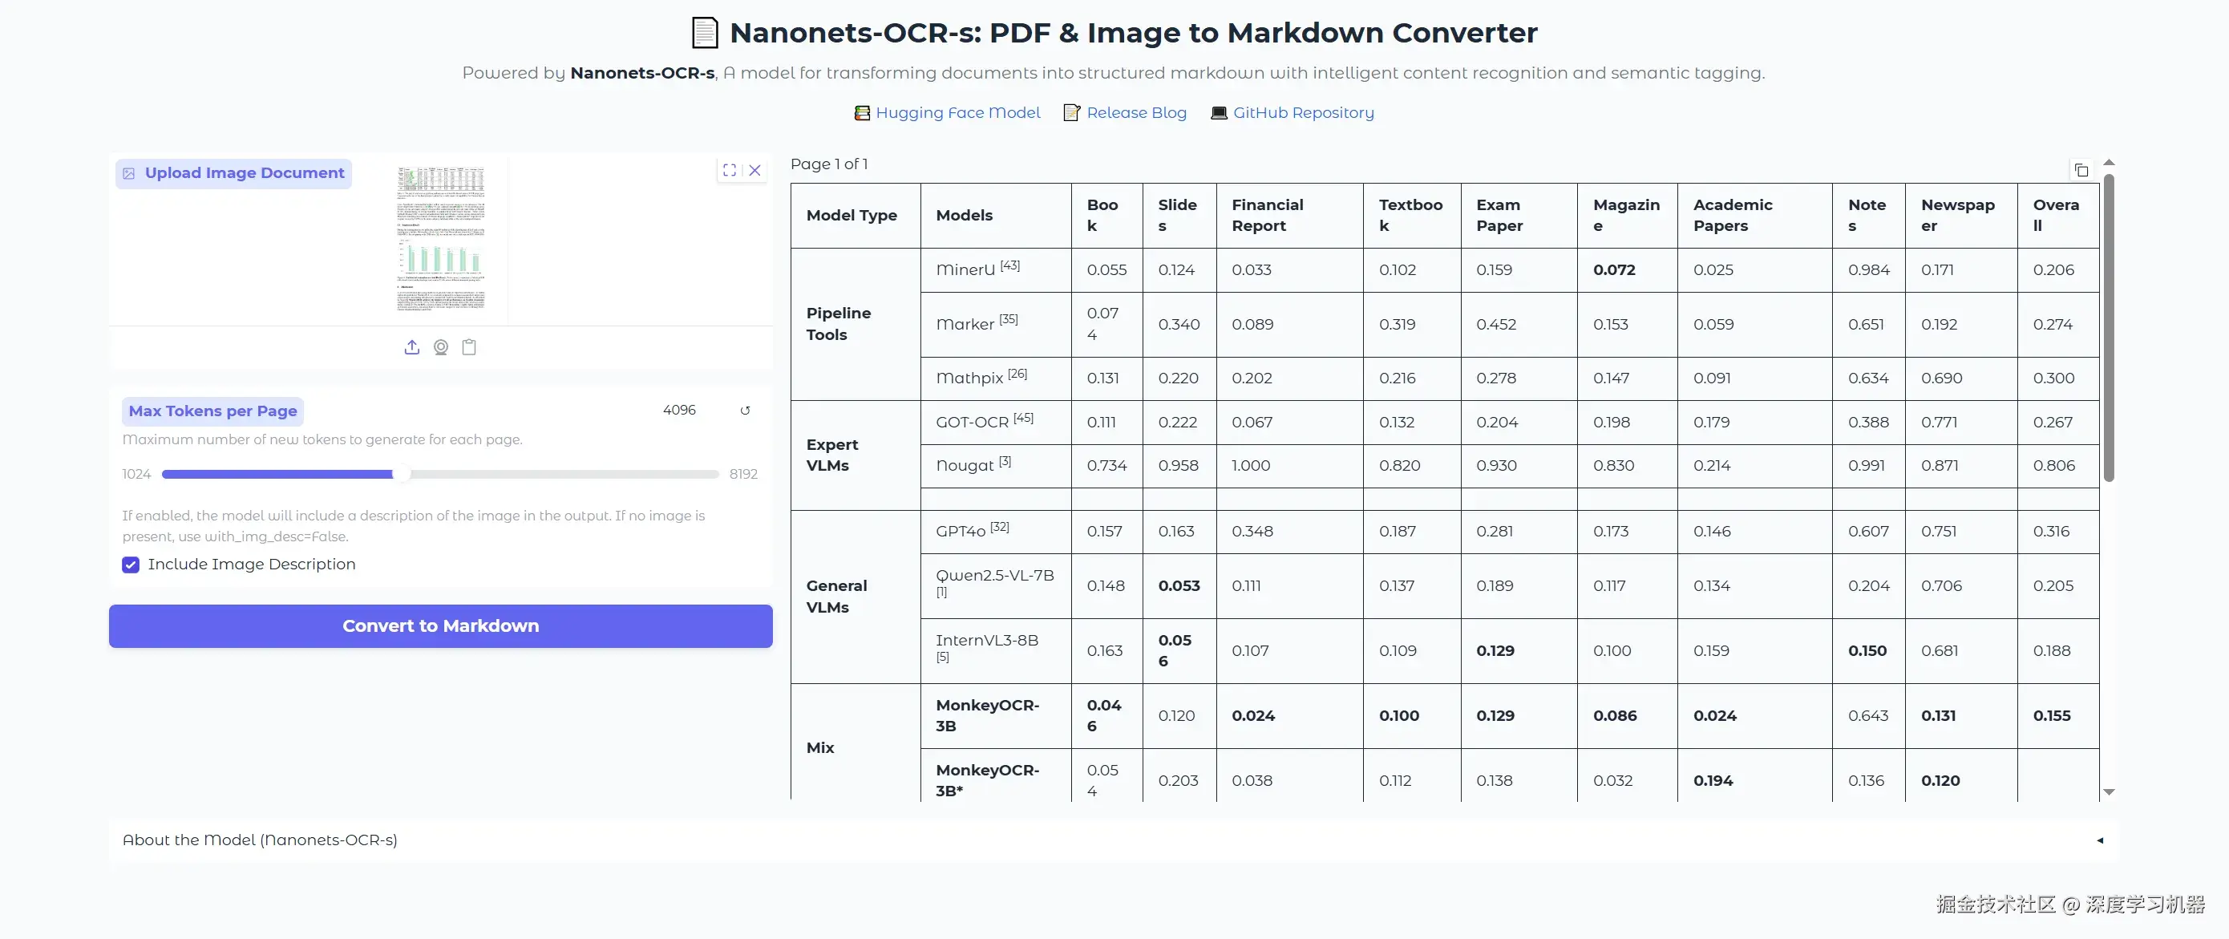Copy the markdown output with copy icon
2229x939 pixels.
click(2081, 171)
